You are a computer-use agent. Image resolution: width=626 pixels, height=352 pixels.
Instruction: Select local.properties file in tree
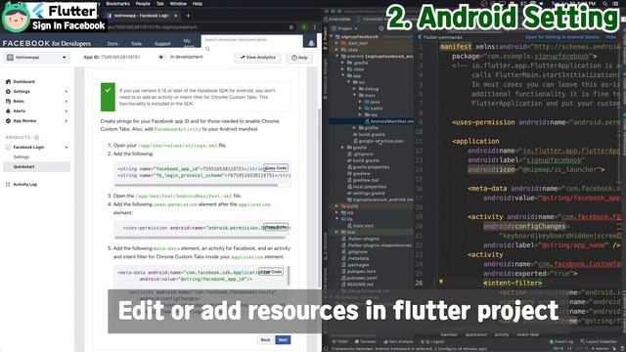coord(370,187)
